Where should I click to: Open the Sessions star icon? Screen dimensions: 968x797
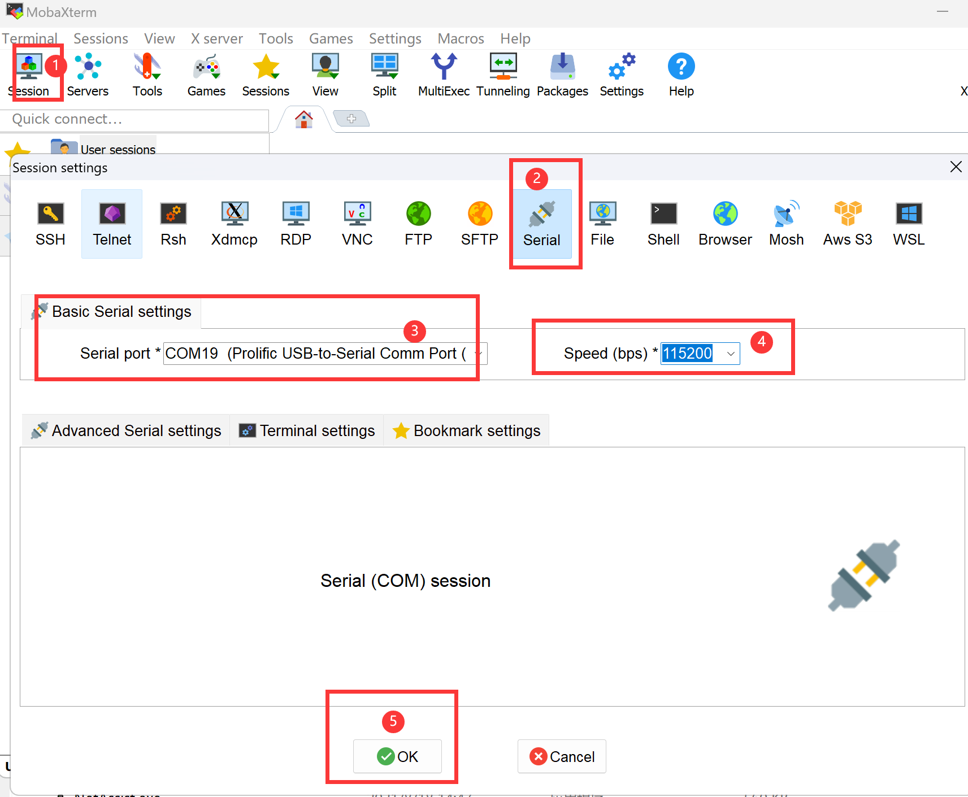click(x=266, y=75)
